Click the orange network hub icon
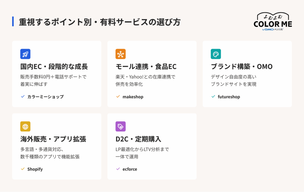304x192 pixels. [x=121, y=54]
